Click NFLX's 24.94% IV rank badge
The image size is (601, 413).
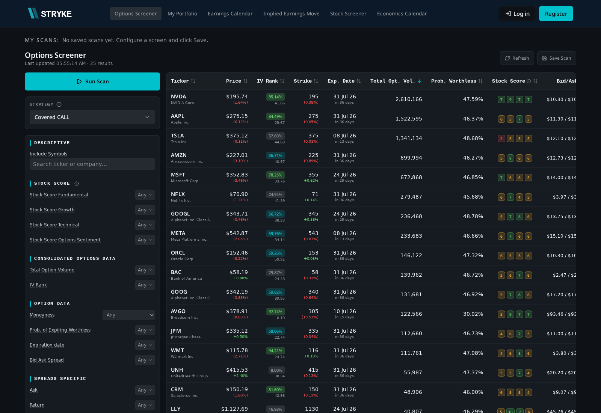[x=275, y=194]
